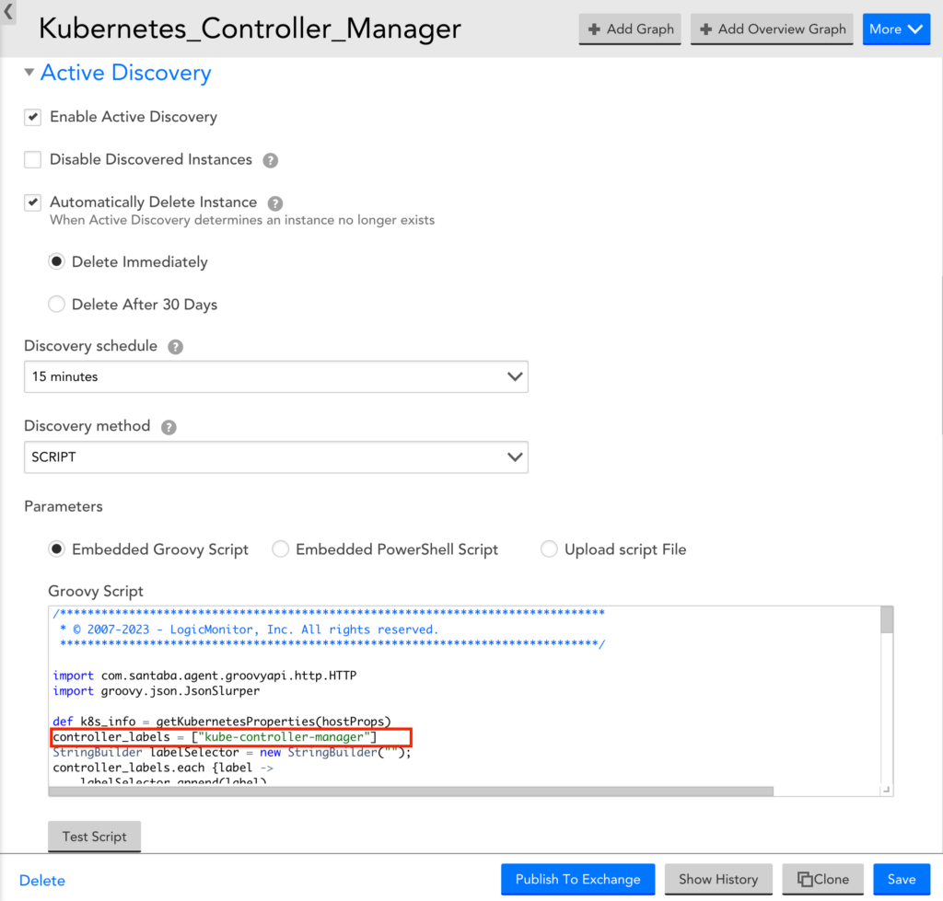Click the Discovery schedule help icon
Viewport: 943px width, 901px height.
[175, 347]
